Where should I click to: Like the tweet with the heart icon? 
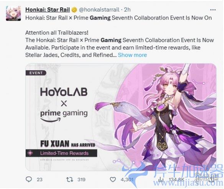point(113,179)
